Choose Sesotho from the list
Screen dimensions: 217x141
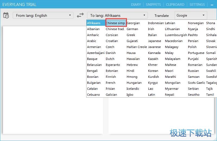pos(194,95)
